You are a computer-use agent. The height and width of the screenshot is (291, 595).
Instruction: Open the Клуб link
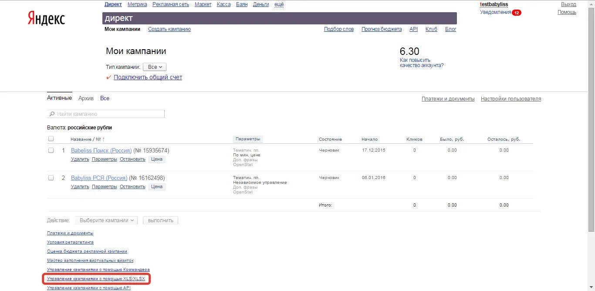pos(431,29)
